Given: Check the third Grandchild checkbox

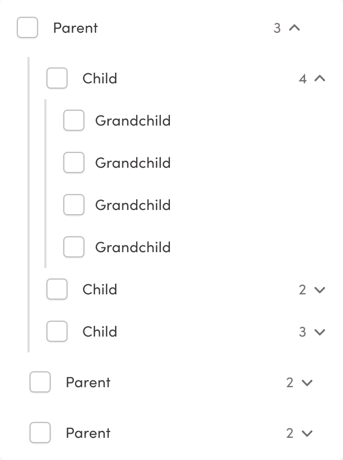Looking at the screenshot, I should [73, 205].
